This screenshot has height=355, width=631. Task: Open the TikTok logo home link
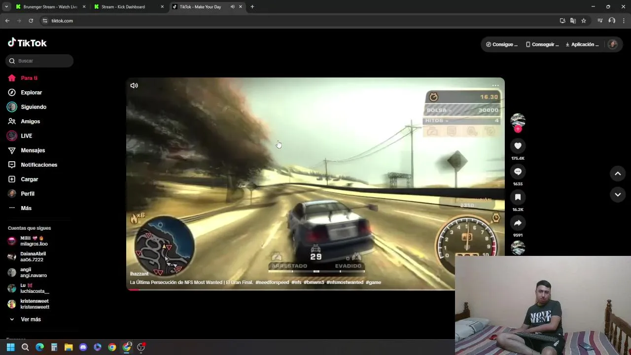click(27, 43)
